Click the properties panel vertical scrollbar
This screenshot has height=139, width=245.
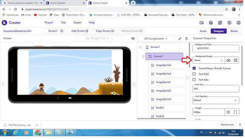pos(242,65)
